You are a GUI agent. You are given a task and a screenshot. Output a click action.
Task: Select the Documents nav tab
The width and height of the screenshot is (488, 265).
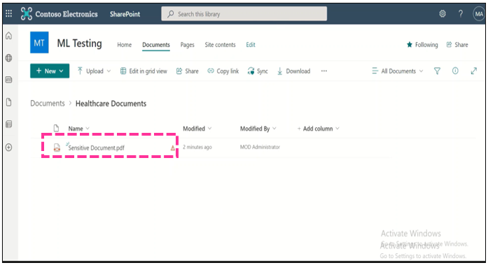coord(156,45)
